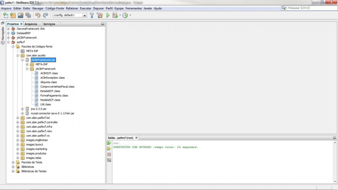Switch to the Arquivos tab
The height and width of the screenshot is (190, 338).
coord(31,24)
